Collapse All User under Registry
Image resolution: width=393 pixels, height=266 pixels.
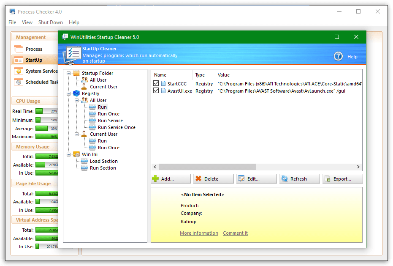(76, 101)
